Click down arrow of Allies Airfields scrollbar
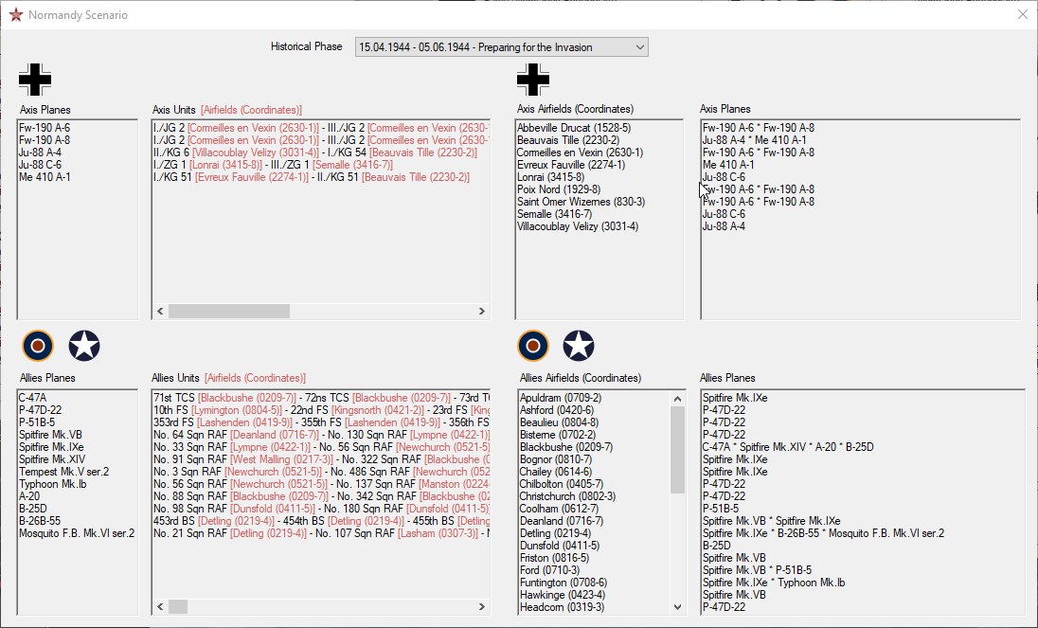The height and width of the screenshot is (628, 1038). 677,607
